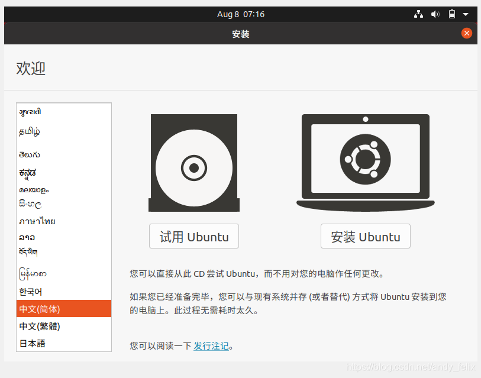Select தமிழ் Tamil language entry
Screen dimensions: 481x378
[64, 132]
